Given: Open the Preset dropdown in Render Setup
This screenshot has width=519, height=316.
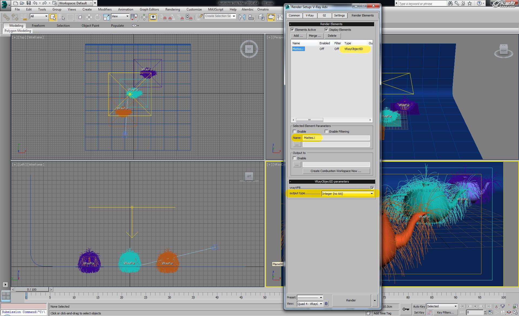Looking at the screenshot, I should tap(310, 297).
